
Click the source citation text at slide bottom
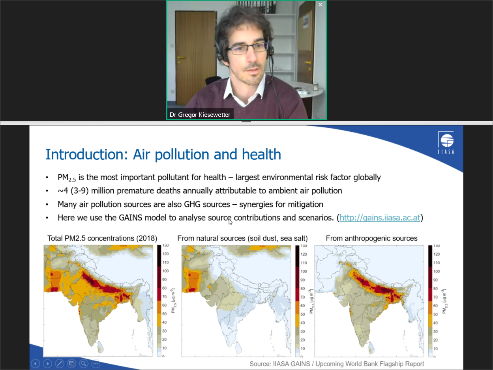tap(337, 364)
